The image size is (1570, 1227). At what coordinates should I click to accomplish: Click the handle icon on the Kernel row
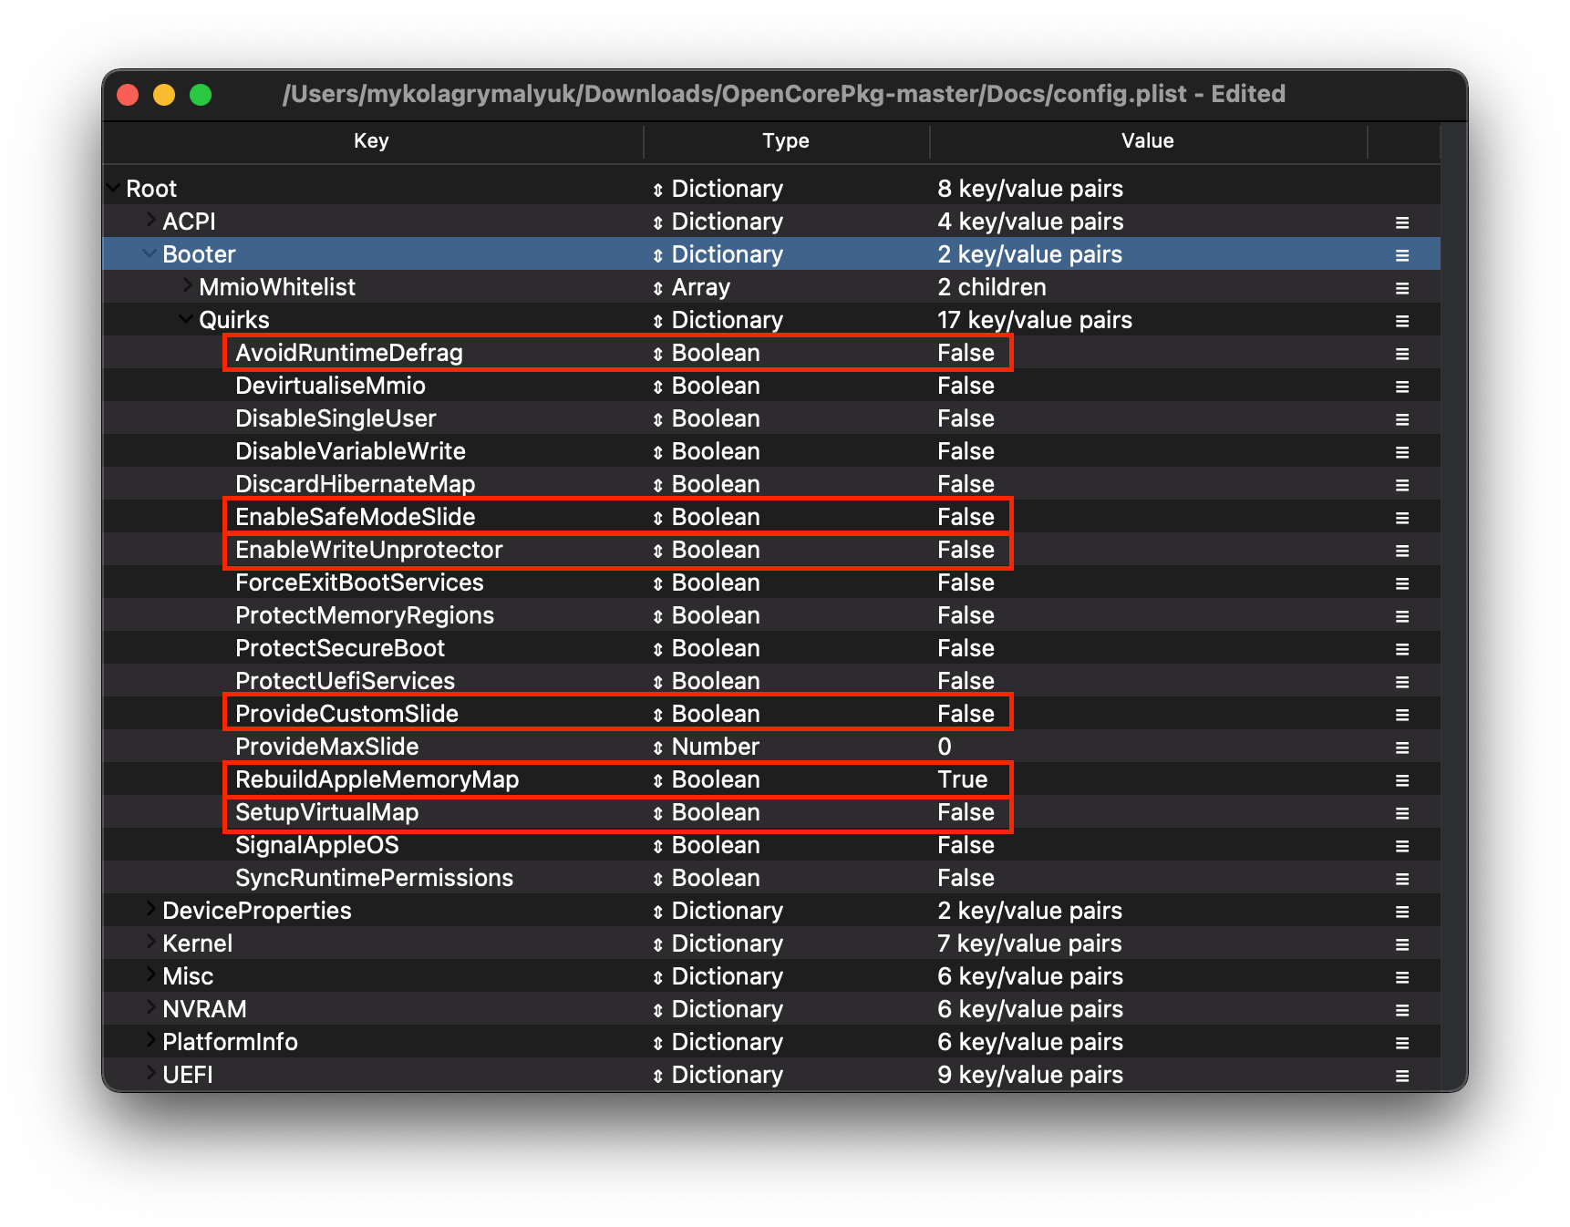pyautogui.click(x=1402, y=944)
